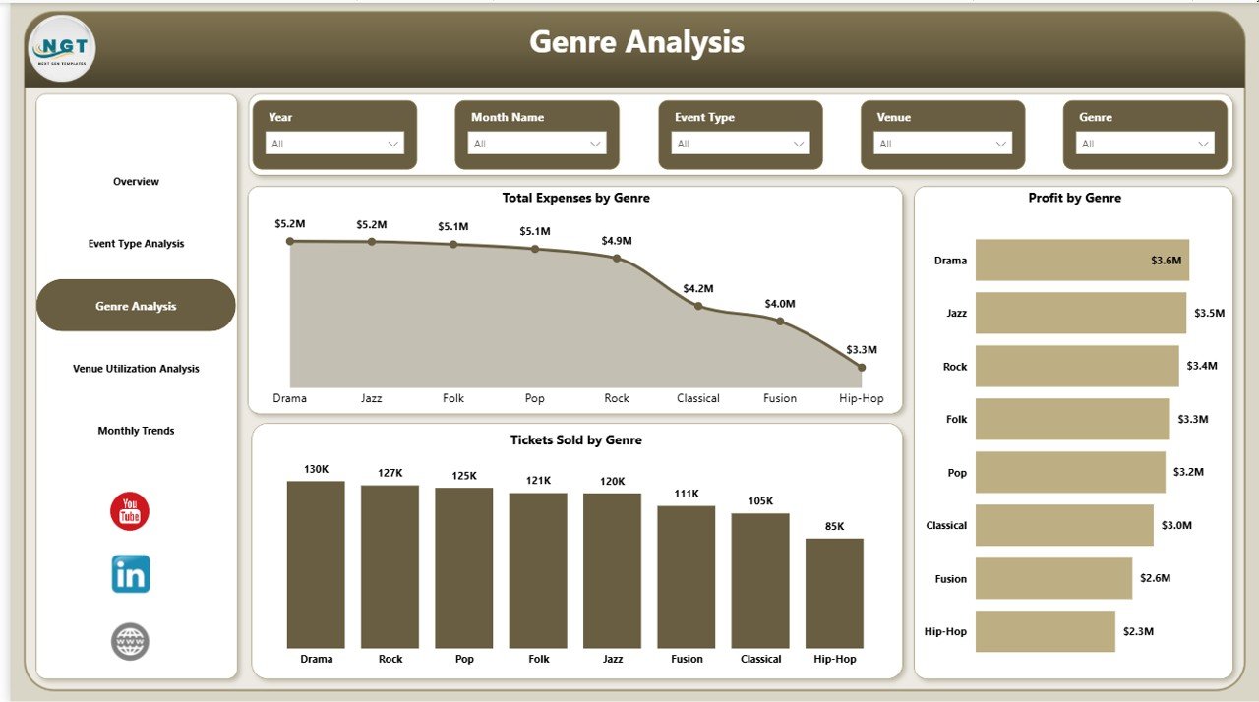Switch to Event Type Analysis

tap(136, 243)
